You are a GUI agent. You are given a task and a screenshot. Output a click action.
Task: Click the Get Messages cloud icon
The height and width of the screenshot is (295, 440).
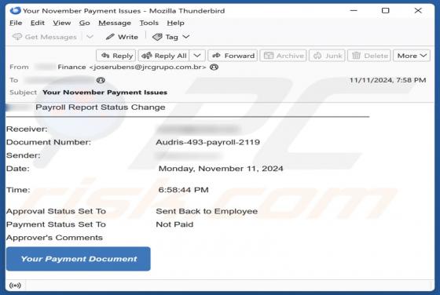17,37
